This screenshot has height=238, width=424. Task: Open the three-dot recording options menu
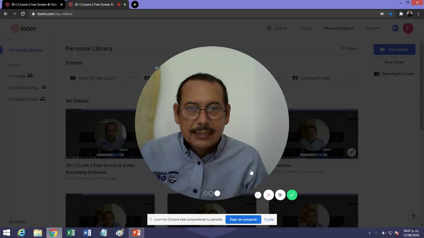258,195
